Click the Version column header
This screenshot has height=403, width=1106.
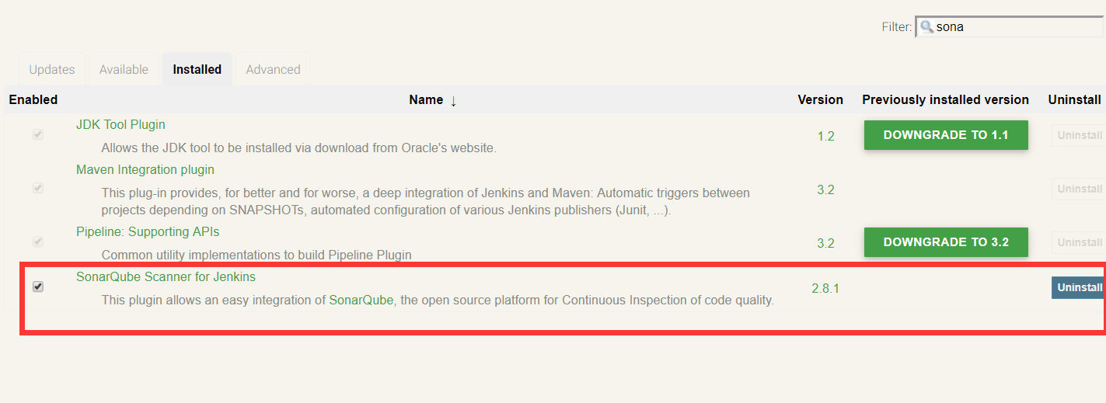click(820, 100)
